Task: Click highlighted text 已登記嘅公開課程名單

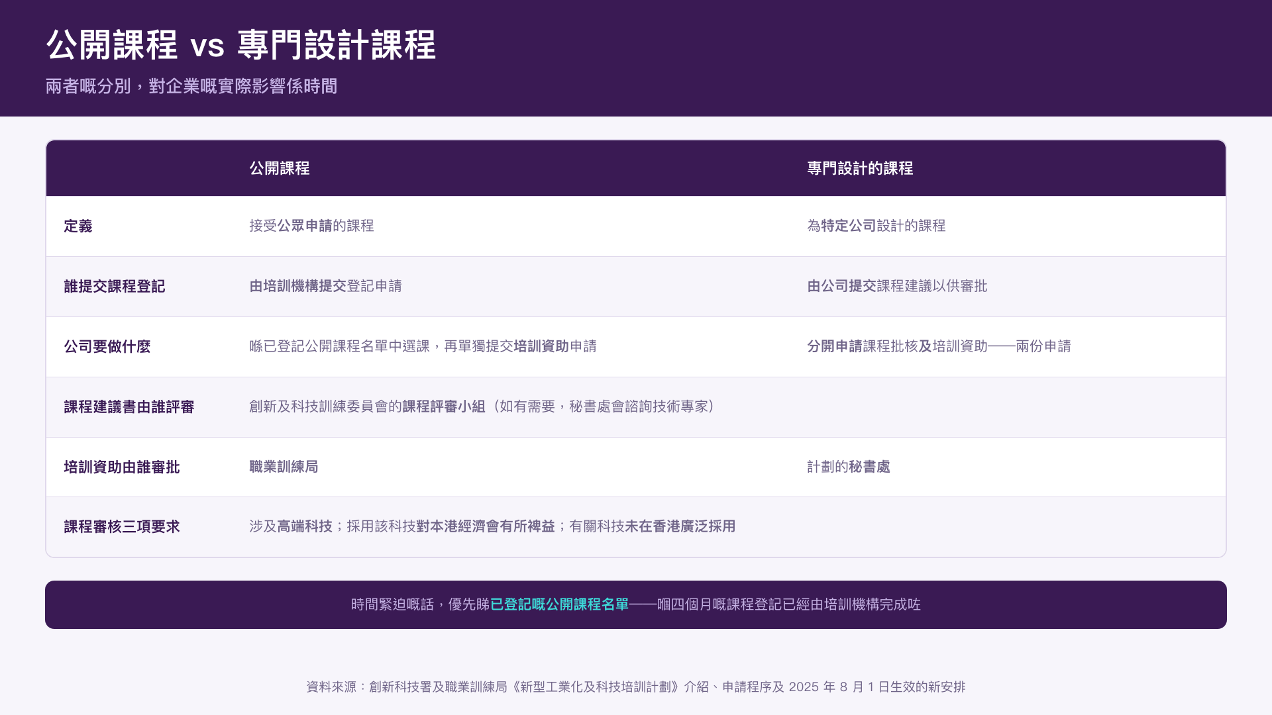Action: [559, 604]
